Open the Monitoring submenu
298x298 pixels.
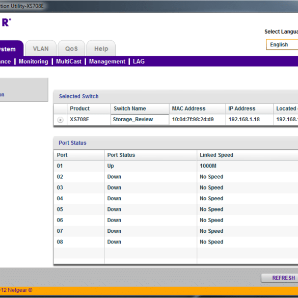click(x=34, y=62)
